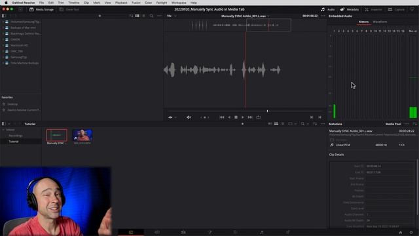Play forward button
This screenshot has width=419, height=236.
(242, 117)
